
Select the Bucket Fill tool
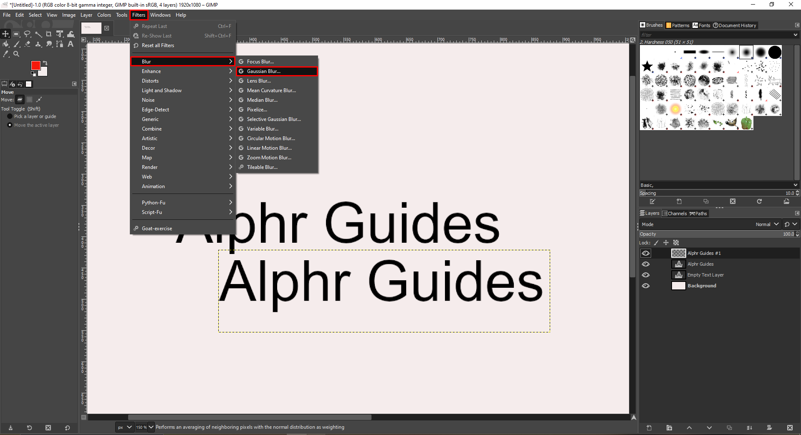6,44
